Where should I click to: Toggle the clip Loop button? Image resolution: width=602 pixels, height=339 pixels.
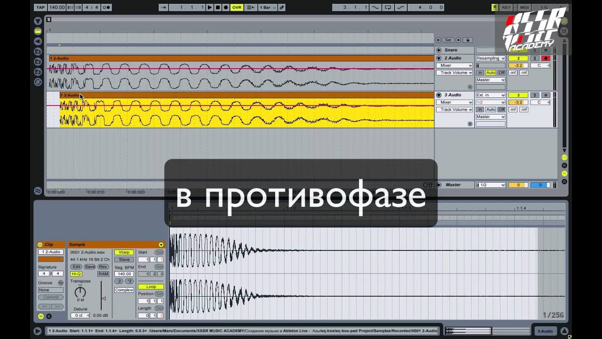pyautogui.click(x=151, y=287)
